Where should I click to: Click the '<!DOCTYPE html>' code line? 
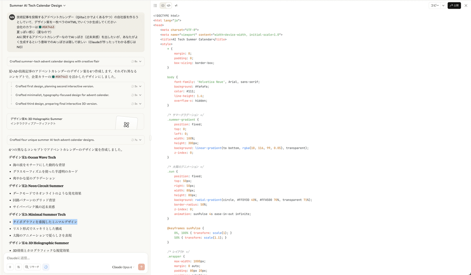click(x=166, y=16)
